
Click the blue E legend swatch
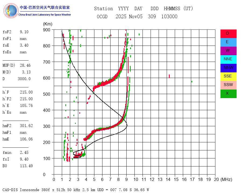point(228,42)
